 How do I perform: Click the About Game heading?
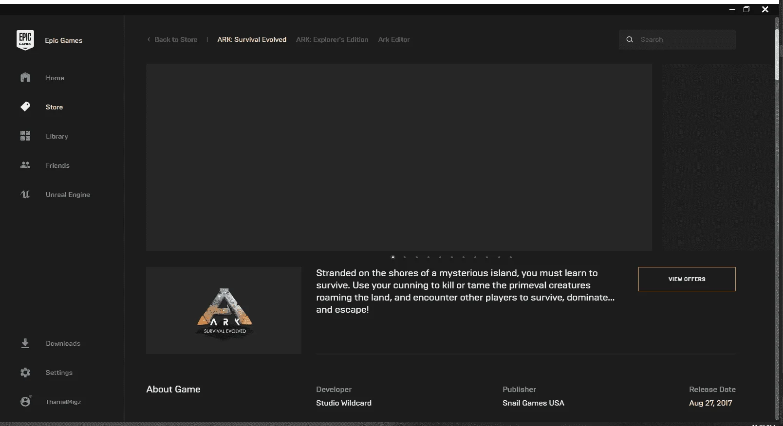coord(173,389)
